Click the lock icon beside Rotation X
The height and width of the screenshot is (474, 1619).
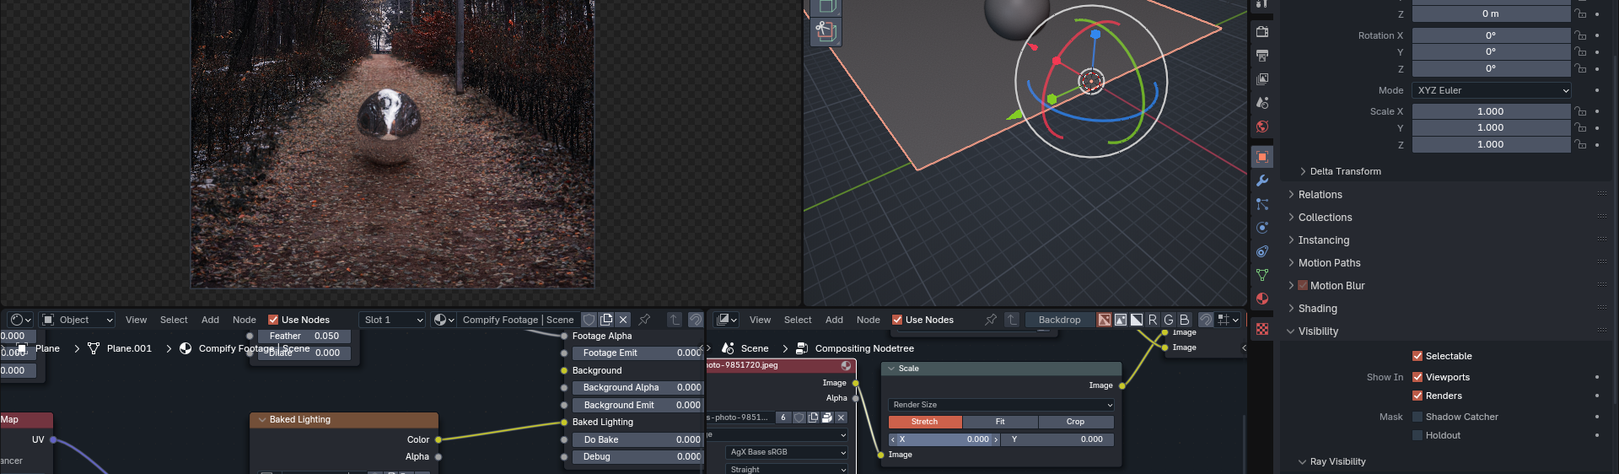[x=1581, y=35]
